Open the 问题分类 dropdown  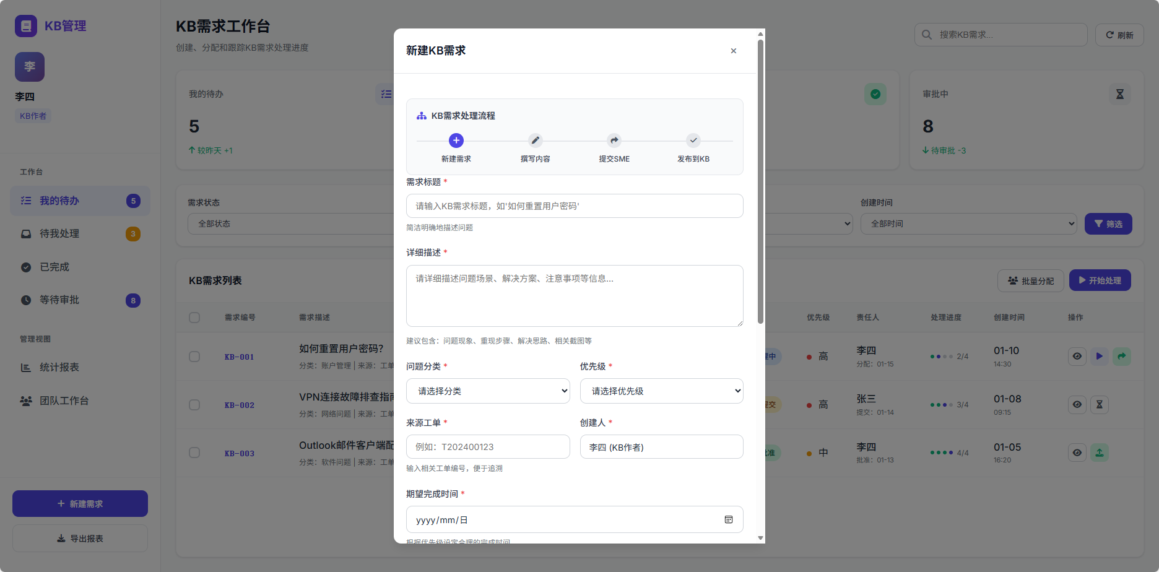click(488, 391)
